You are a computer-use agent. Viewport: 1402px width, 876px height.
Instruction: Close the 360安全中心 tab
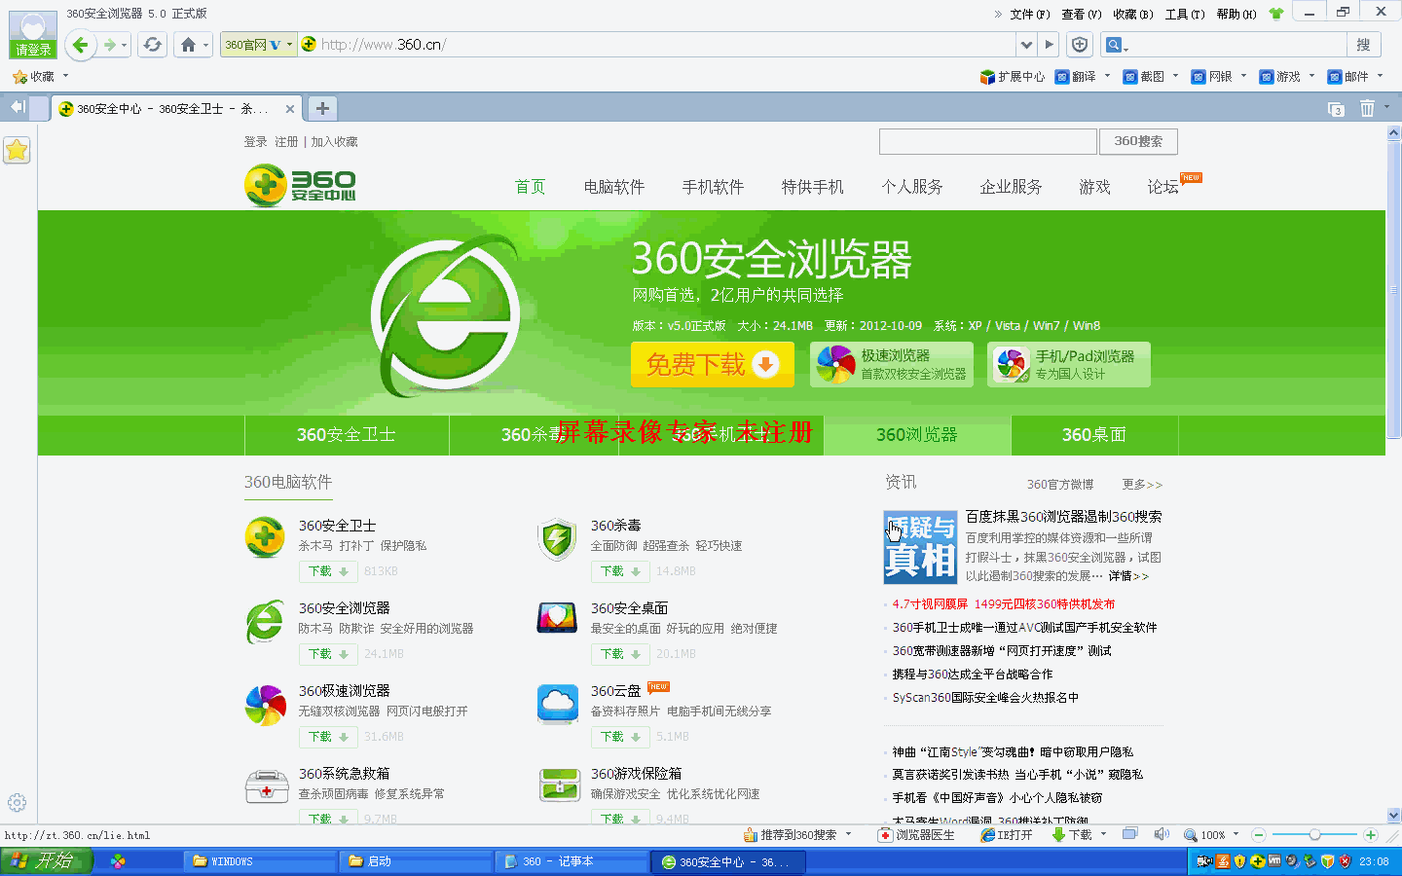290,109
